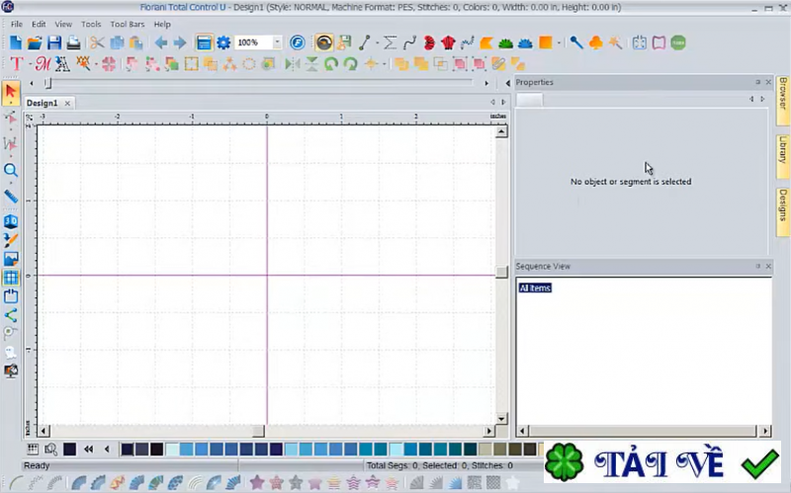Select the magnifier zoom tool

(11, 170)
